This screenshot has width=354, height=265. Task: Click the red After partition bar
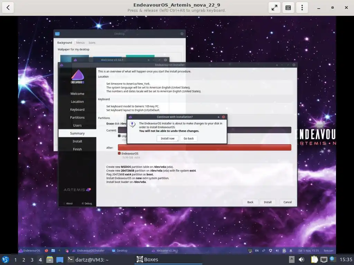click(x=205, y=147)
